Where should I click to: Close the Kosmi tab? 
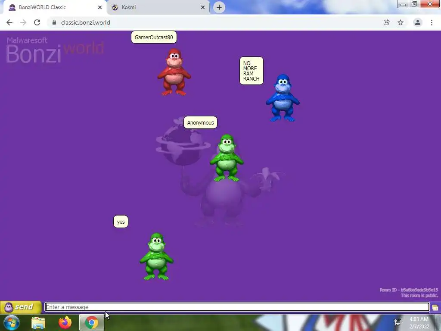pos(203,7)
